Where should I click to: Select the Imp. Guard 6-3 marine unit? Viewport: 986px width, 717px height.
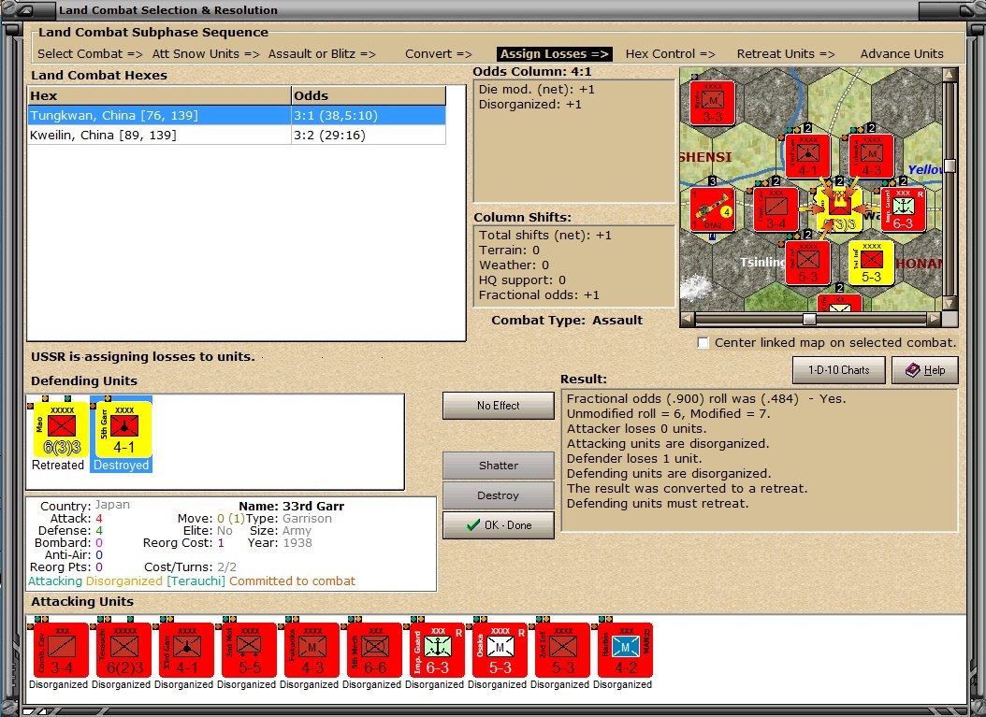(437, 650)
